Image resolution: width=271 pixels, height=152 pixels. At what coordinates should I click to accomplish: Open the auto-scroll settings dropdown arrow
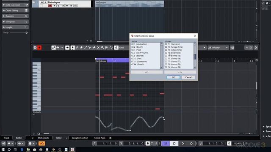tap(62, 48)
